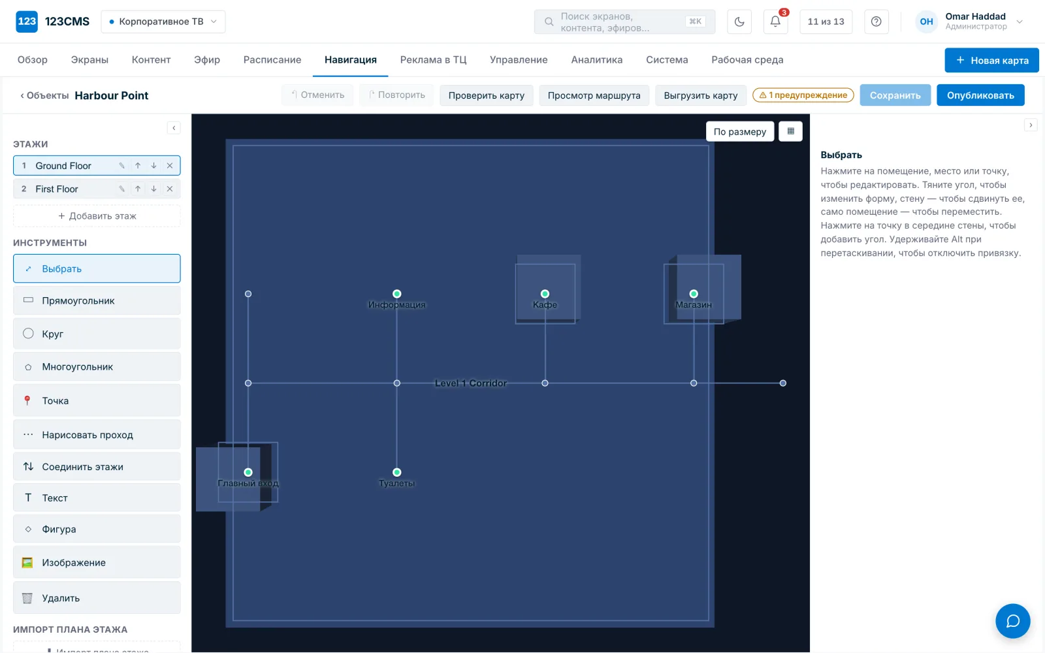Image resolution: width=1045 pixels, height=653 pixels.
Task: Move Ground Floor down arrow
Action: [153, 166]
